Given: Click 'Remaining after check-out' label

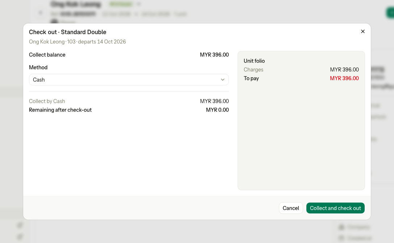Looking at the screenshot, I should click(x=60, y=110).
